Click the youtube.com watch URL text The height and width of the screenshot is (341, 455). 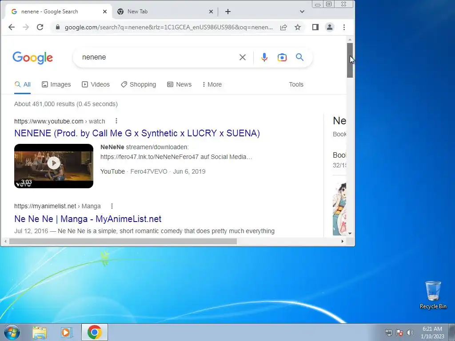pyautogui.click(x=60, y=121)
